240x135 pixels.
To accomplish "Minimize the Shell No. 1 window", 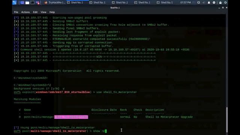I will [219, 7].
